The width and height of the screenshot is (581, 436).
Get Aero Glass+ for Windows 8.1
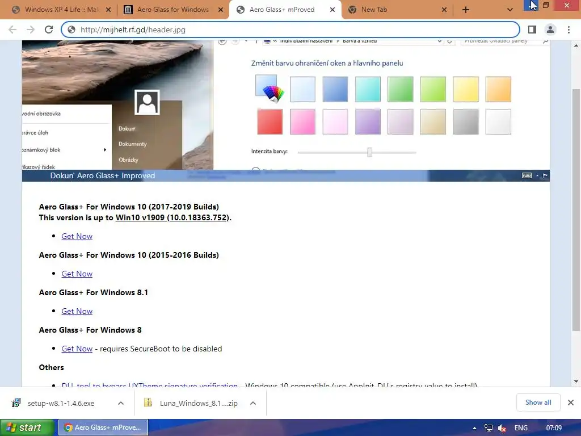pos(77,311)
